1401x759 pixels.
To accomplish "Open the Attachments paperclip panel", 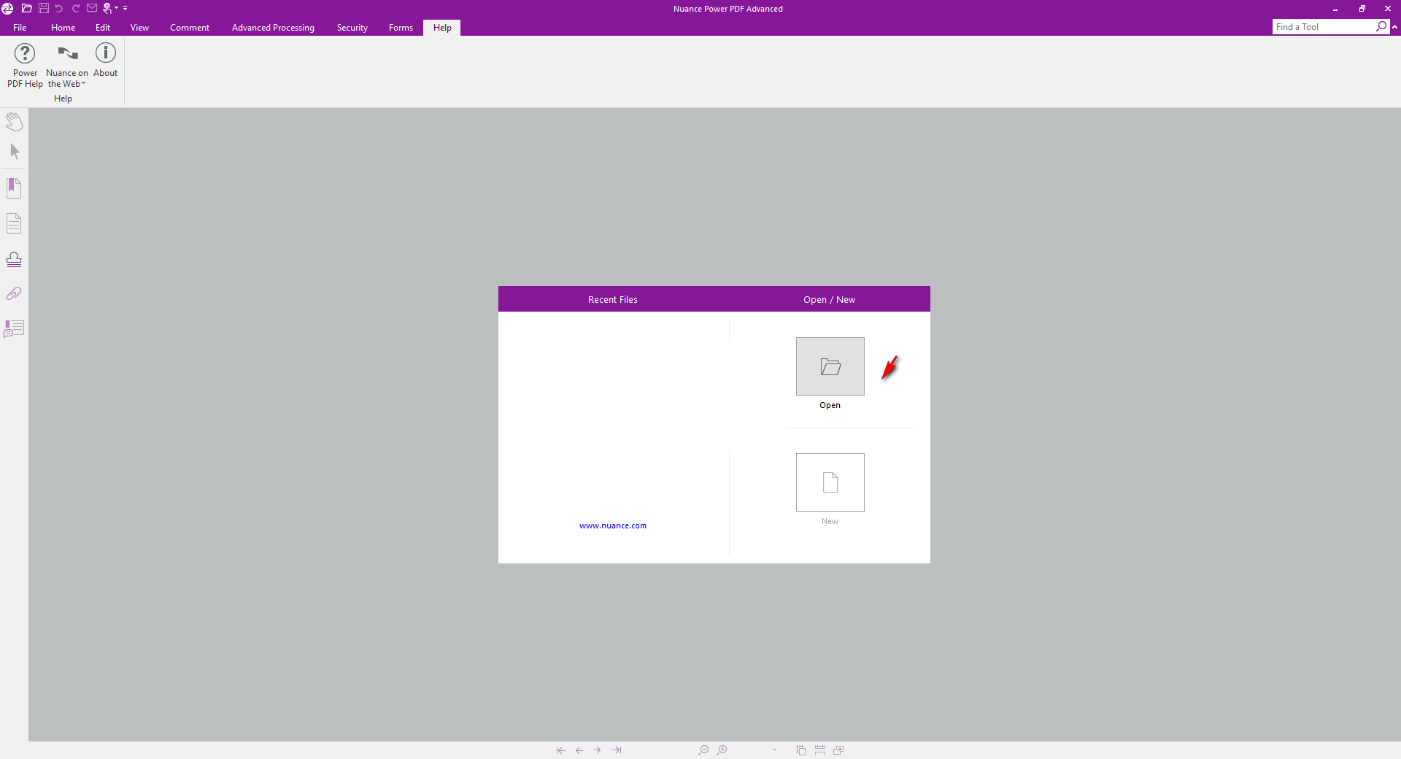I will [14, 293].
